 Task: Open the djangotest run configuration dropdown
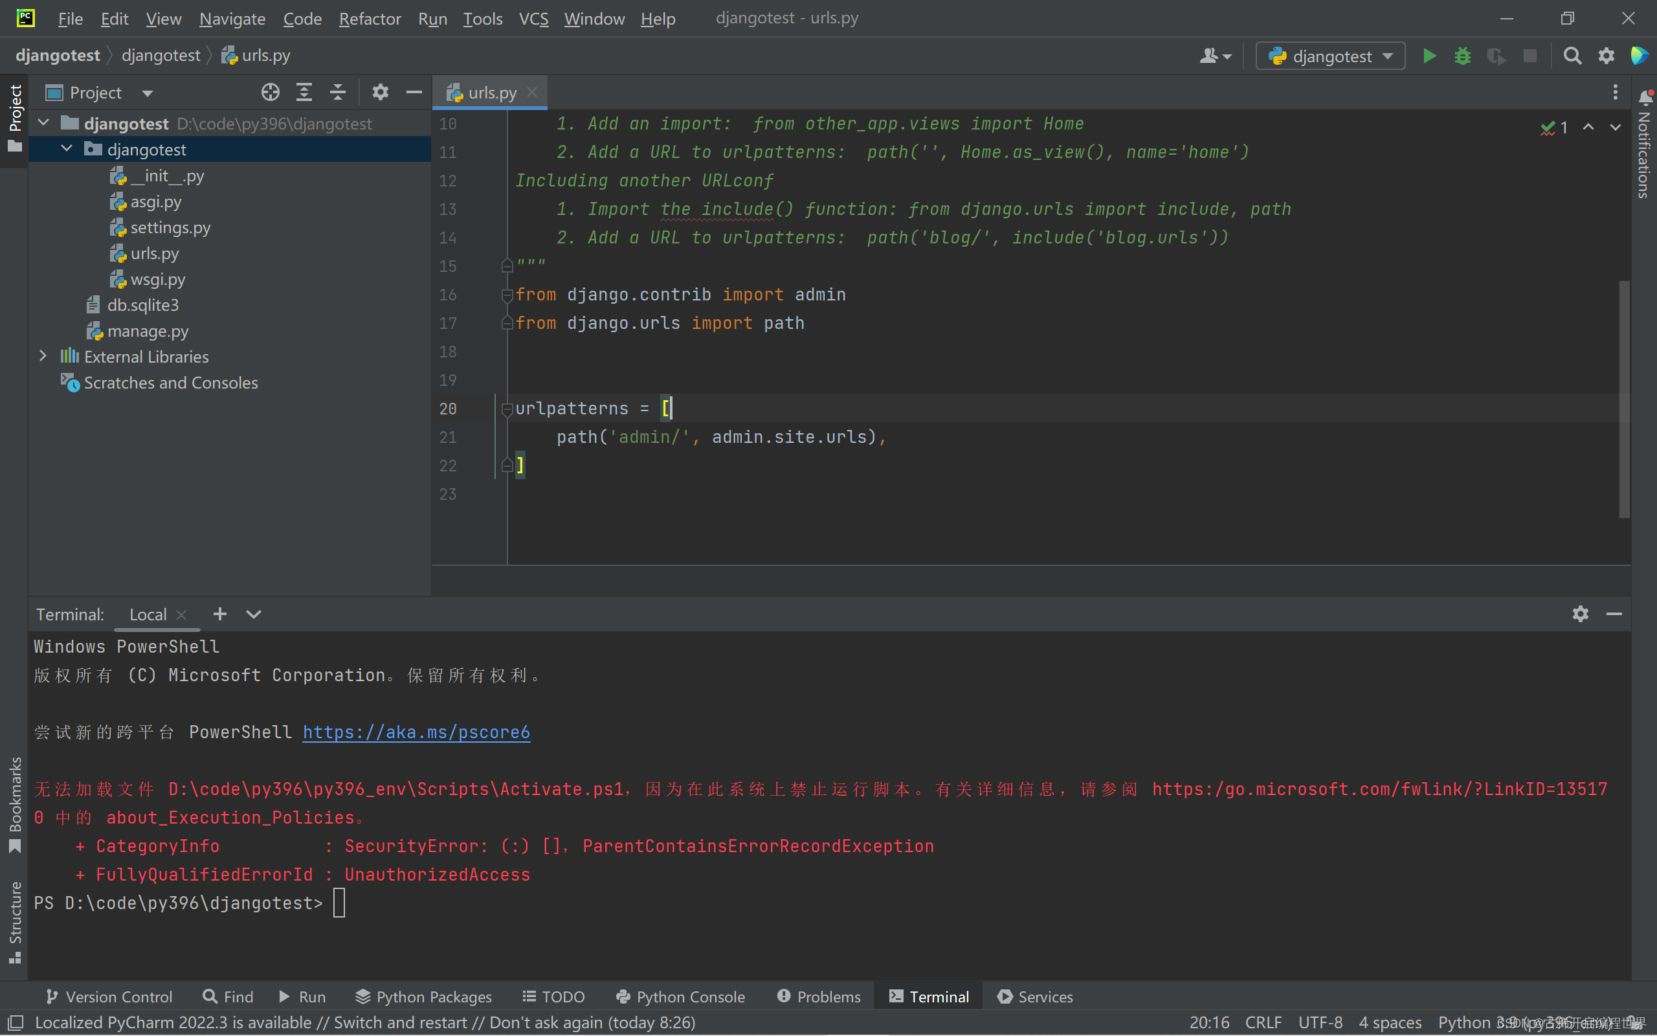pyautogui.click(x=1330, y=56)
